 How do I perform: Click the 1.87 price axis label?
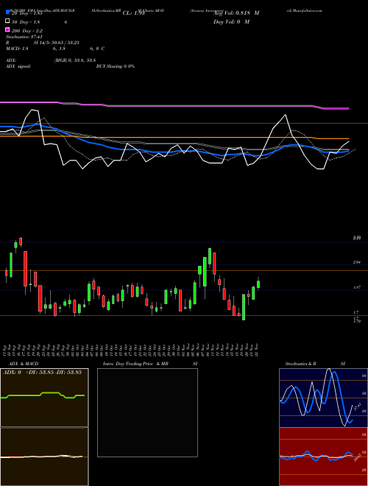(356, 288)
